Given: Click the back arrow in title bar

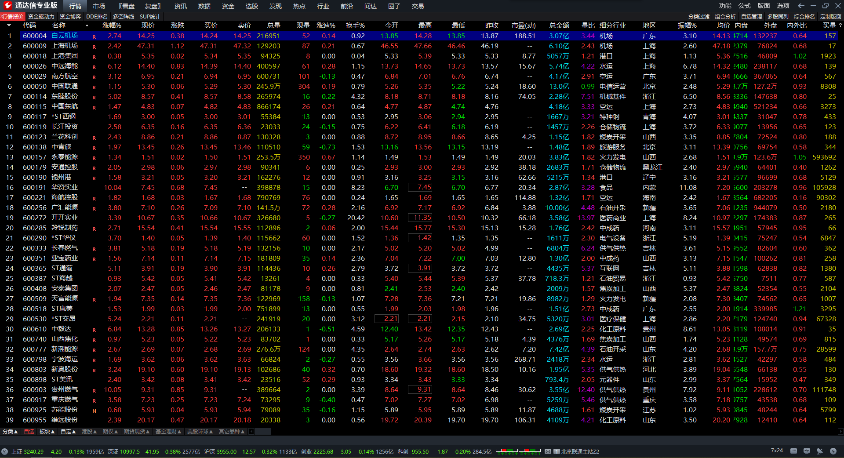Looking at the screenshot, I should click(x=801, y=6).
